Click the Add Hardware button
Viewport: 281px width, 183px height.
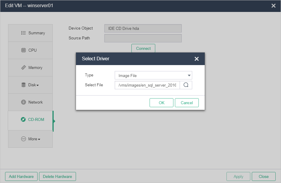pyautogui.click(x=21, y=176)
